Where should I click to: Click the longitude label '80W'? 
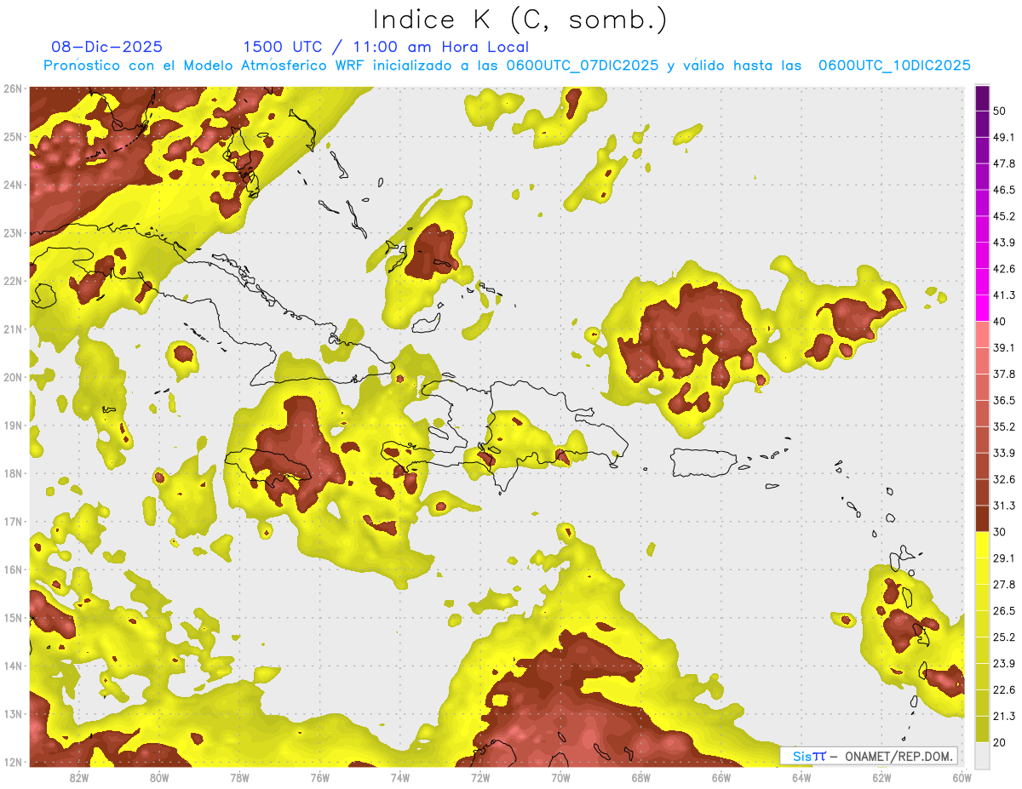tap(159, 778)
